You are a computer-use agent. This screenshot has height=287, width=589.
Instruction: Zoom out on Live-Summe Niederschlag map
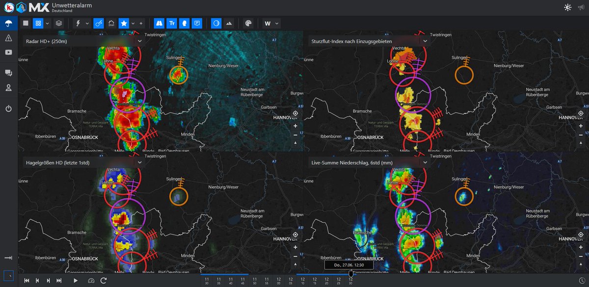[x=581, y=256]
